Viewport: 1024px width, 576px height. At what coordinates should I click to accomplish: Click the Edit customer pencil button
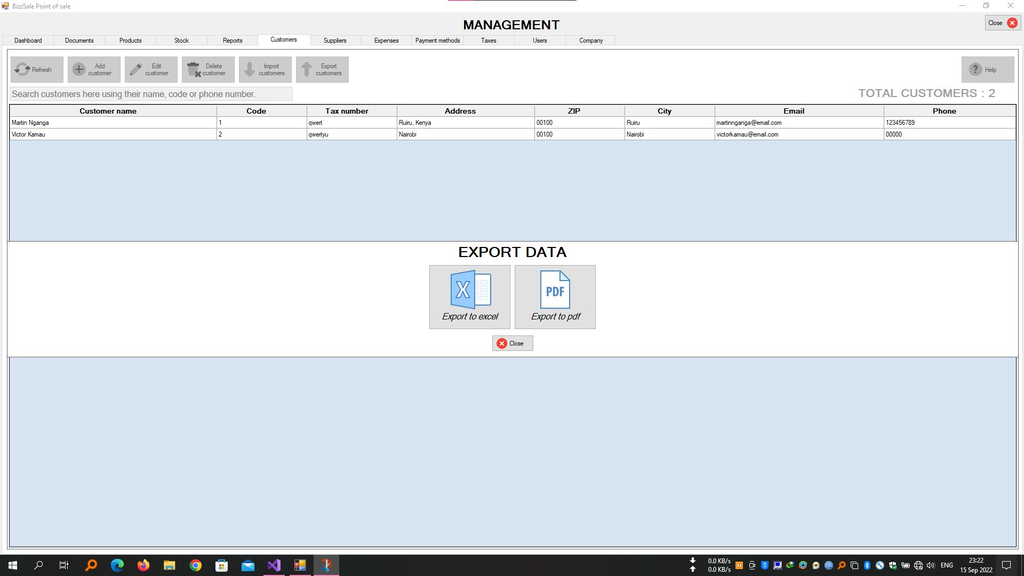click(x=151, y=69)
